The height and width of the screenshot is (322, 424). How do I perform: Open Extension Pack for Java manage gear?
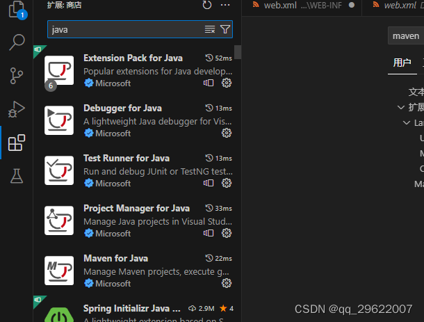[227, 83]
